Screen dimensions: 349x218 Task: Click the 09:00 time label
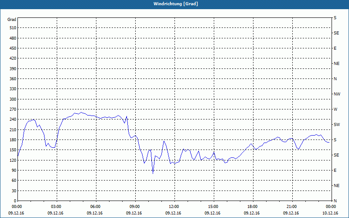pos(135,207)
